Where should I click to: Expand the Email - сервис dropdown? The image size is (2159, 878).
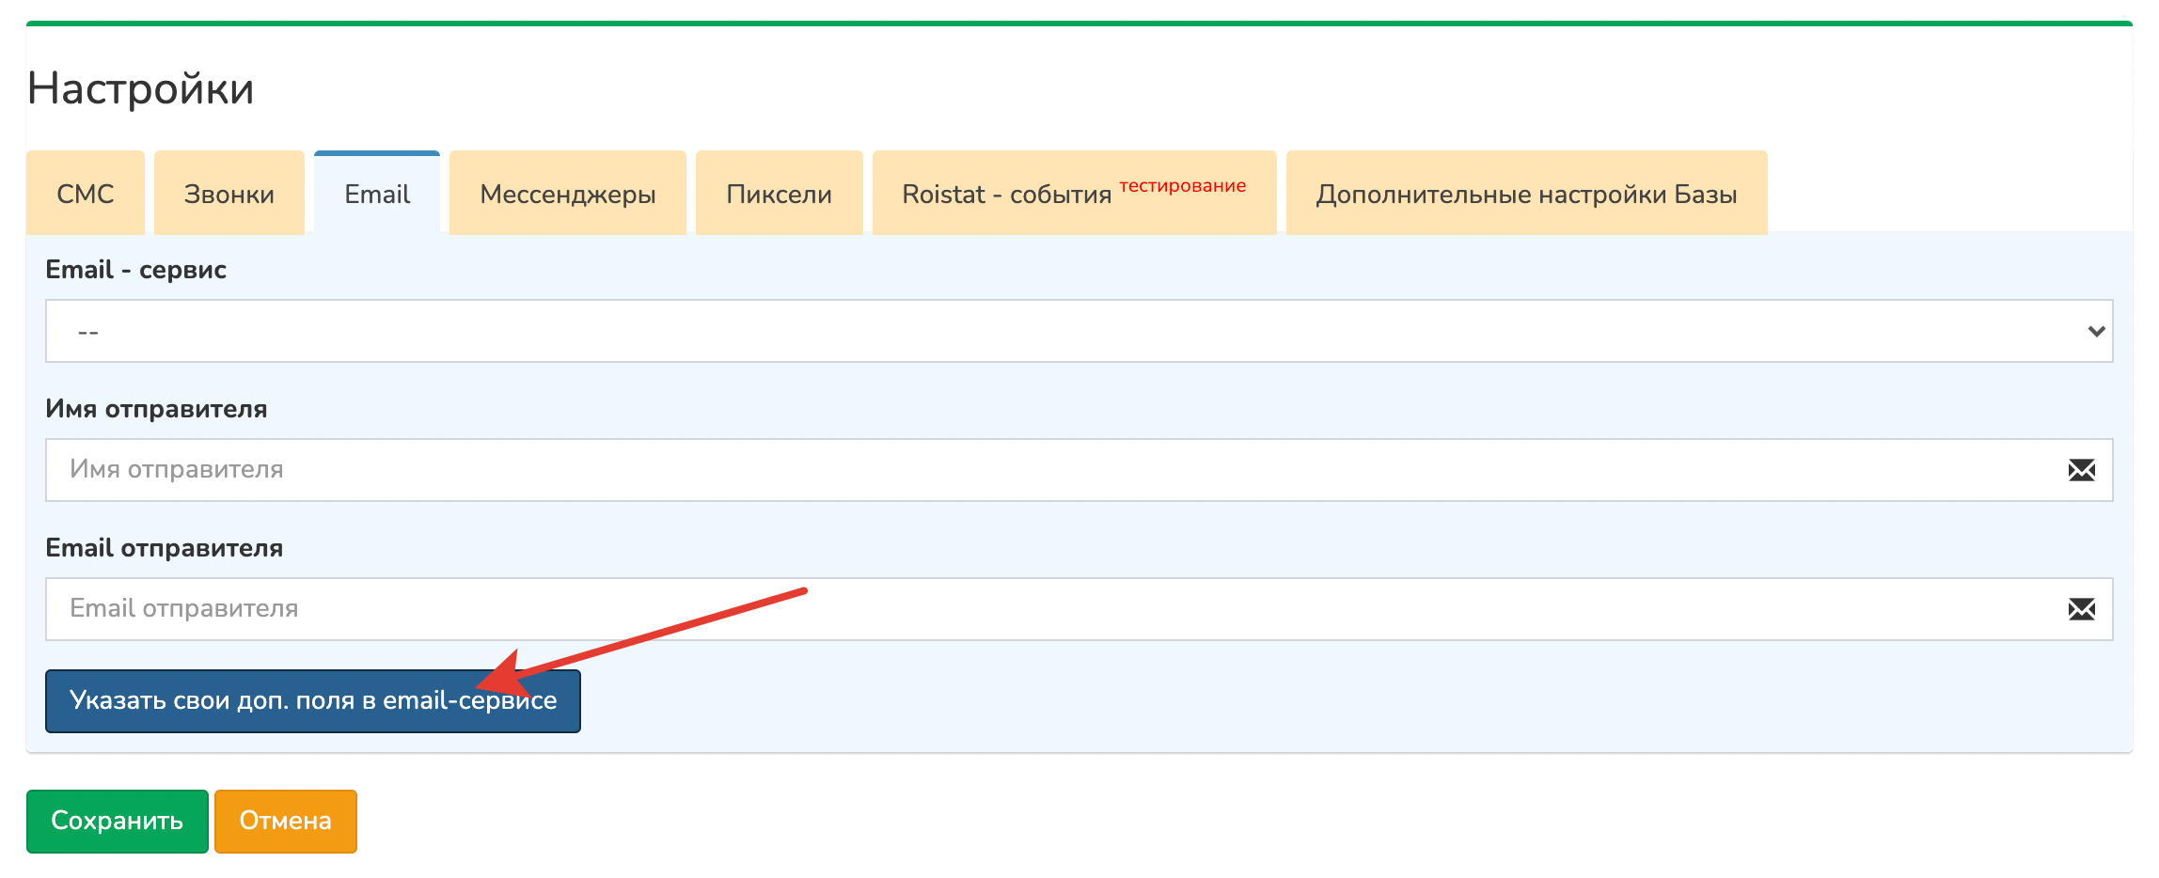[1079, 331]
